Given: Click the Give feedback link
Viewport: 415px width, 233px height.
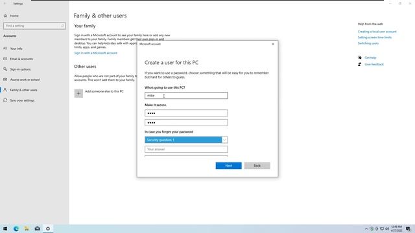Looking at the screenshot, I should click(x=374, y=65).
